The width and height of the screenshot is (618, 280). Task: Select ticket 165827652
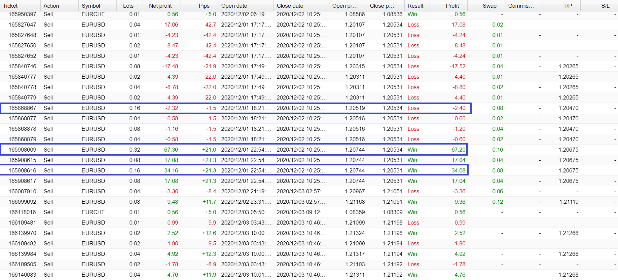coord(22,56)
